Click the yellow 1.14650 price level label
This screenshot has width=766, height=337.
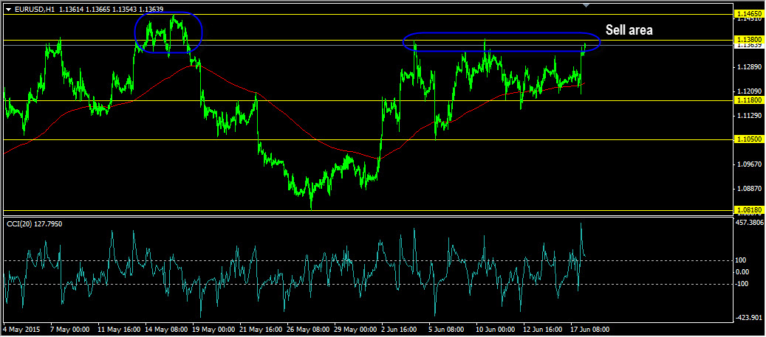[x=749, y=15]
